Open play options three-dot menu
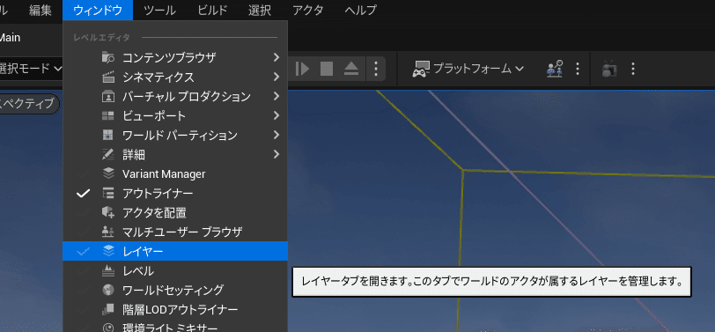This screenshot has width=715, height=332. (376, 69)
